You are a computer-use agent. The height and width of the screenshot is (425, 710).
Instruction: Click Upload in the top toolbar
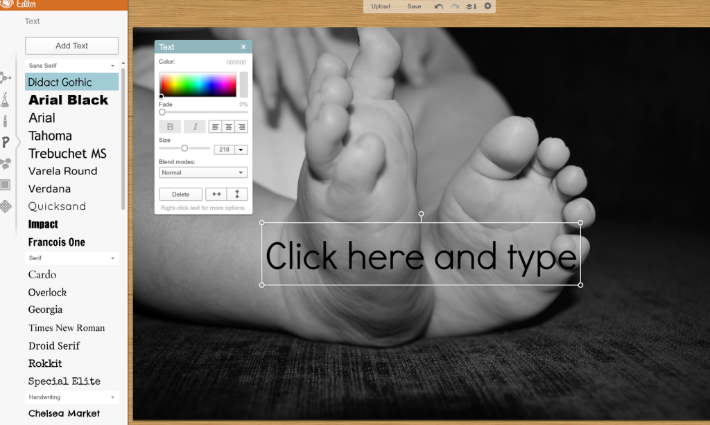tap(381, 6)
